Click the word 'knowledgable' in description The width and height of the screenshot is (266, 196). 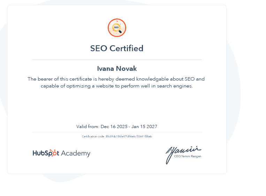(152, 79)
